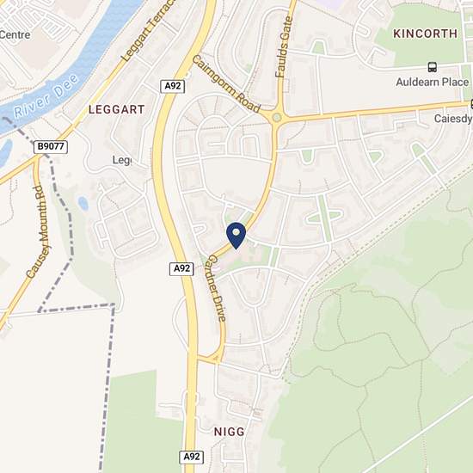The height and width of the screenshot is (473, 473).
Task: Click the Auldearn Place stop name
Action: (433, 82)
